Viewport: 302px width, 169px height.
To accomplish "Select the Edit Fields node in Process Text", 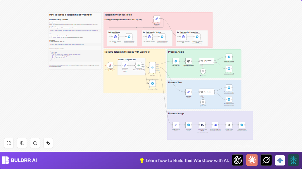I will (x=189, y=92).
